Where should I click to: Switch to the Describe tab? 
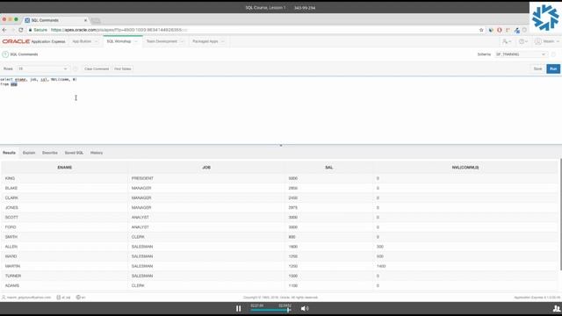tap(50, 153)
